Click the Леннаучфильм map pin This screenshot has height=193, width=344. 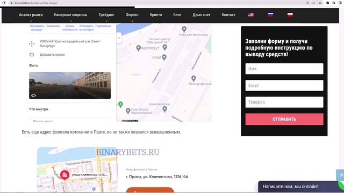point(193,78)
